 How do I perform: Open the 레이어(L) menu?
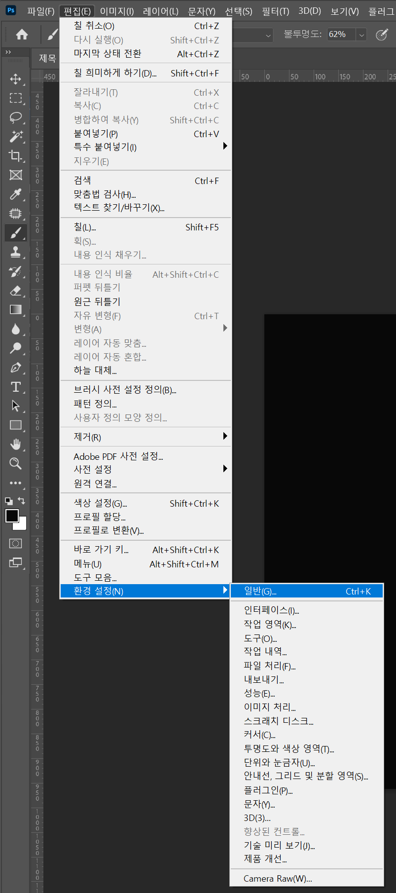coord(161,11)
